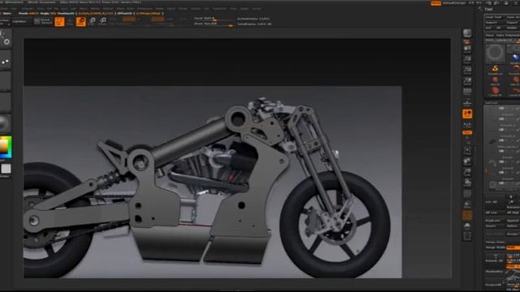Open the Texture menu
The height and width of the screenshot is (292, 520).
click(x=196, y=9)
